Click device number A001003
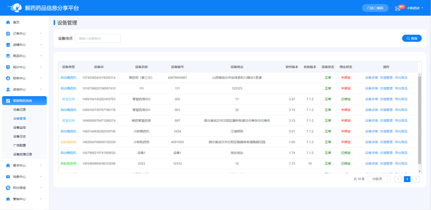431x210 pixels. click(177, 142)
